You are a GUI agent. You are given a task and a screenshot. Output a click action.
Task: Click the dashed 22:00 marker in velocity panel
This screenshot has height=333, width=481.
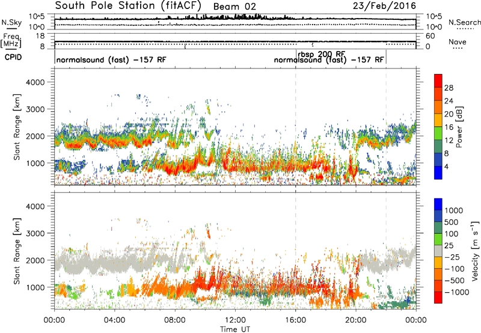coord(386,251)
